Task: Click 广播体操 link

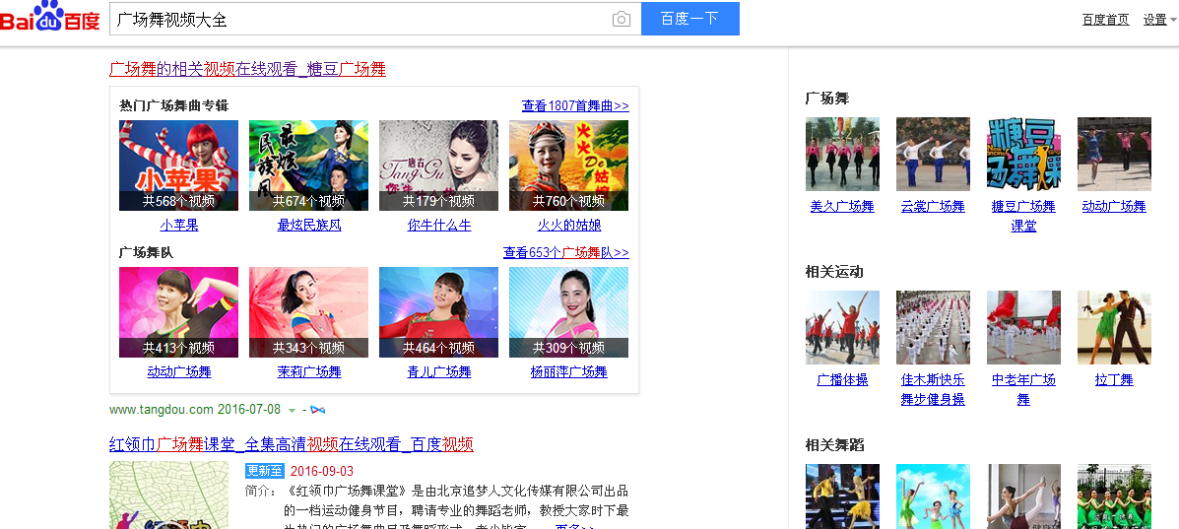Action: (x=842, y=380)
